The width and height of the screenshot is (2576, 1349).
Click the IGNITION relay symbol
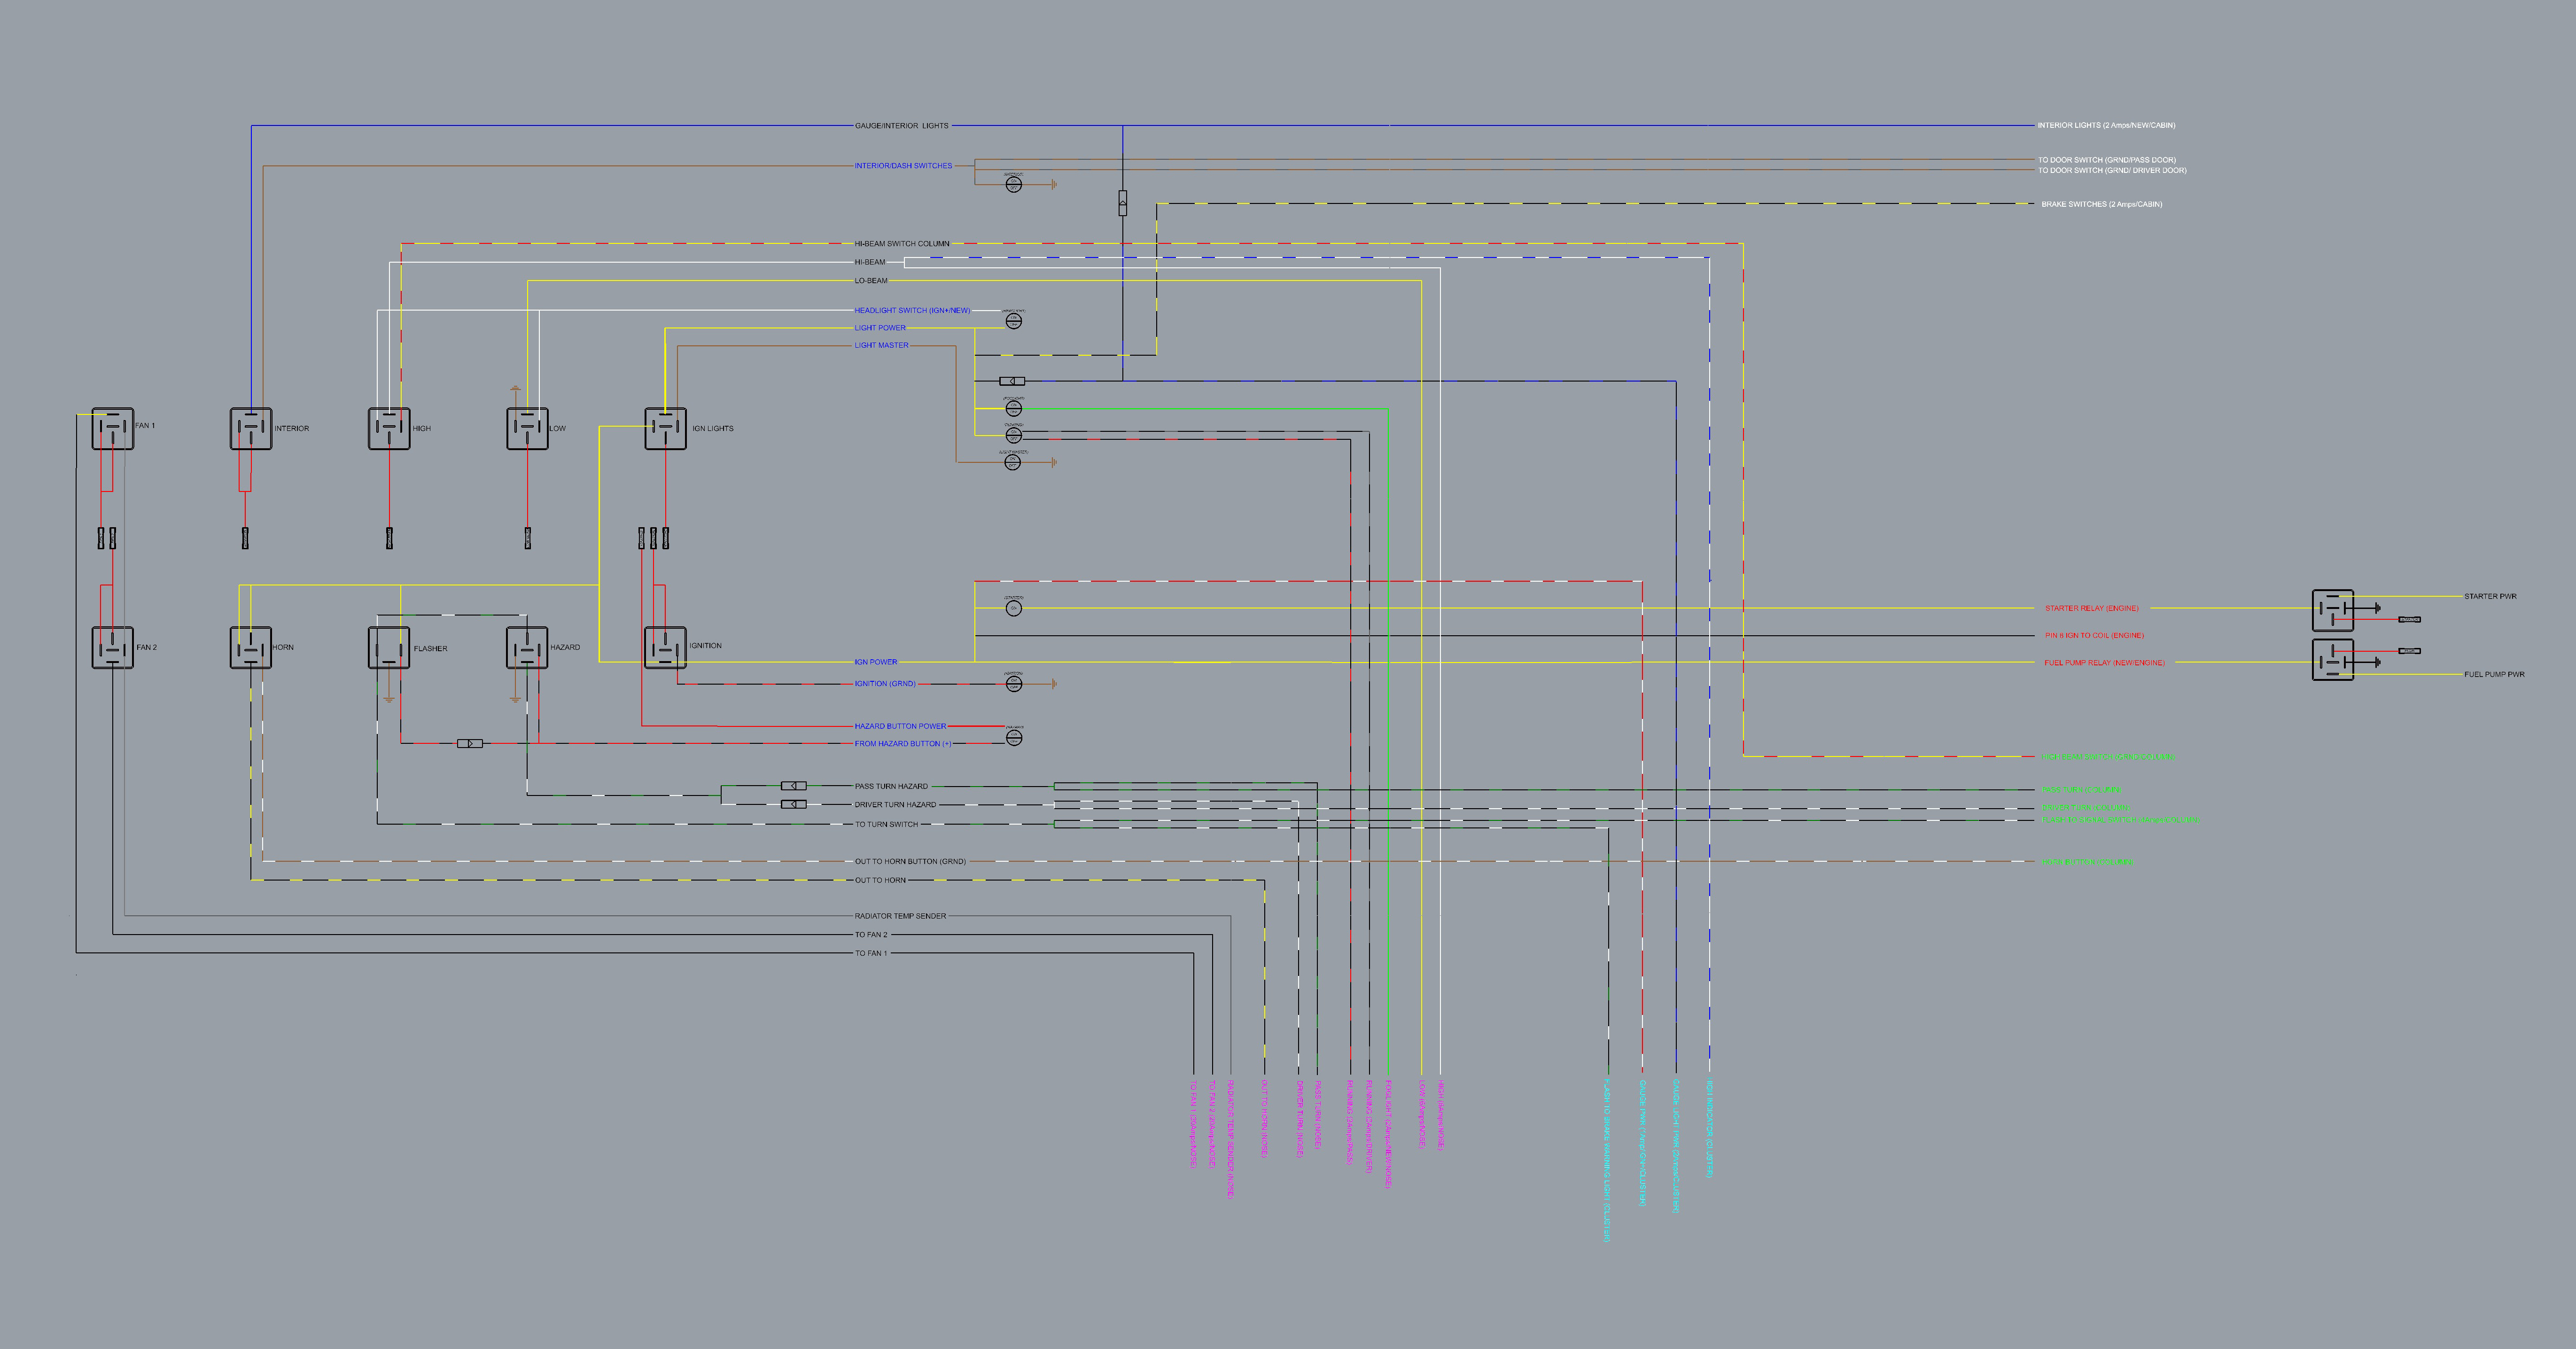(665, 647)
